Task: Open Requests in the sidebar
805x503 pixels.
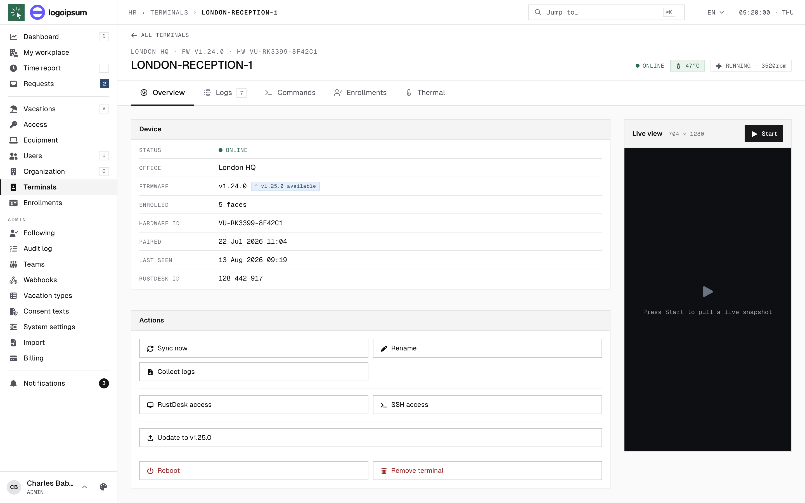Action: click(58, 84)
